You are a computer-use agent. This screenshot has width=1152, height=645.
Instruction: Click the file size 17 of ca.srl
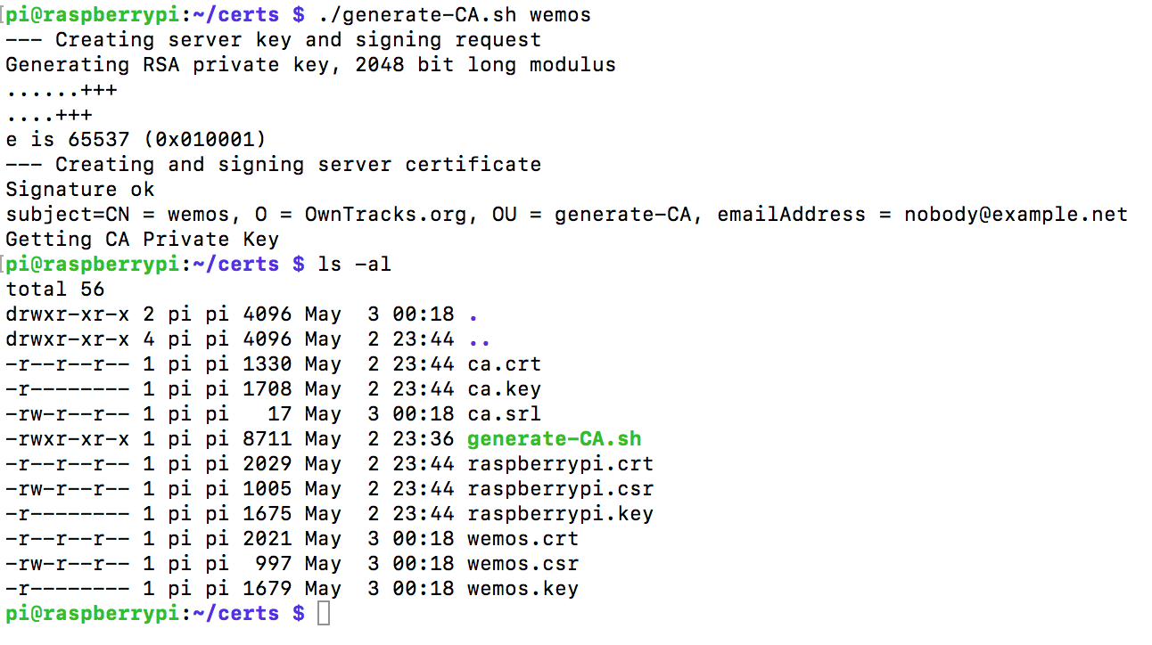click(x=279, y=414)
